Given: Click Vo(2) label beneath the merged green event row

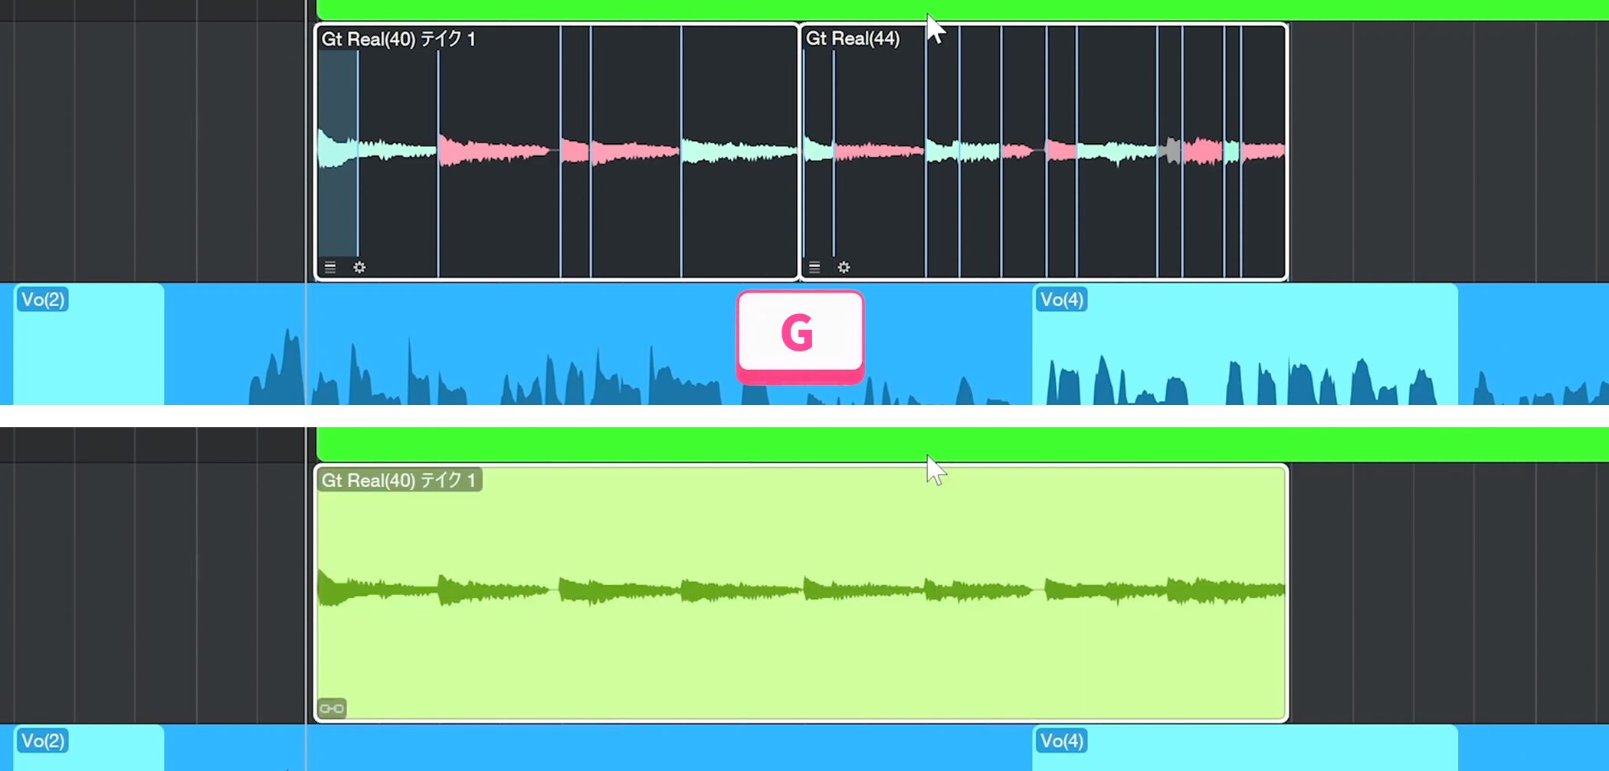Looking at the screenshot, I should click(x=43, y=740).
